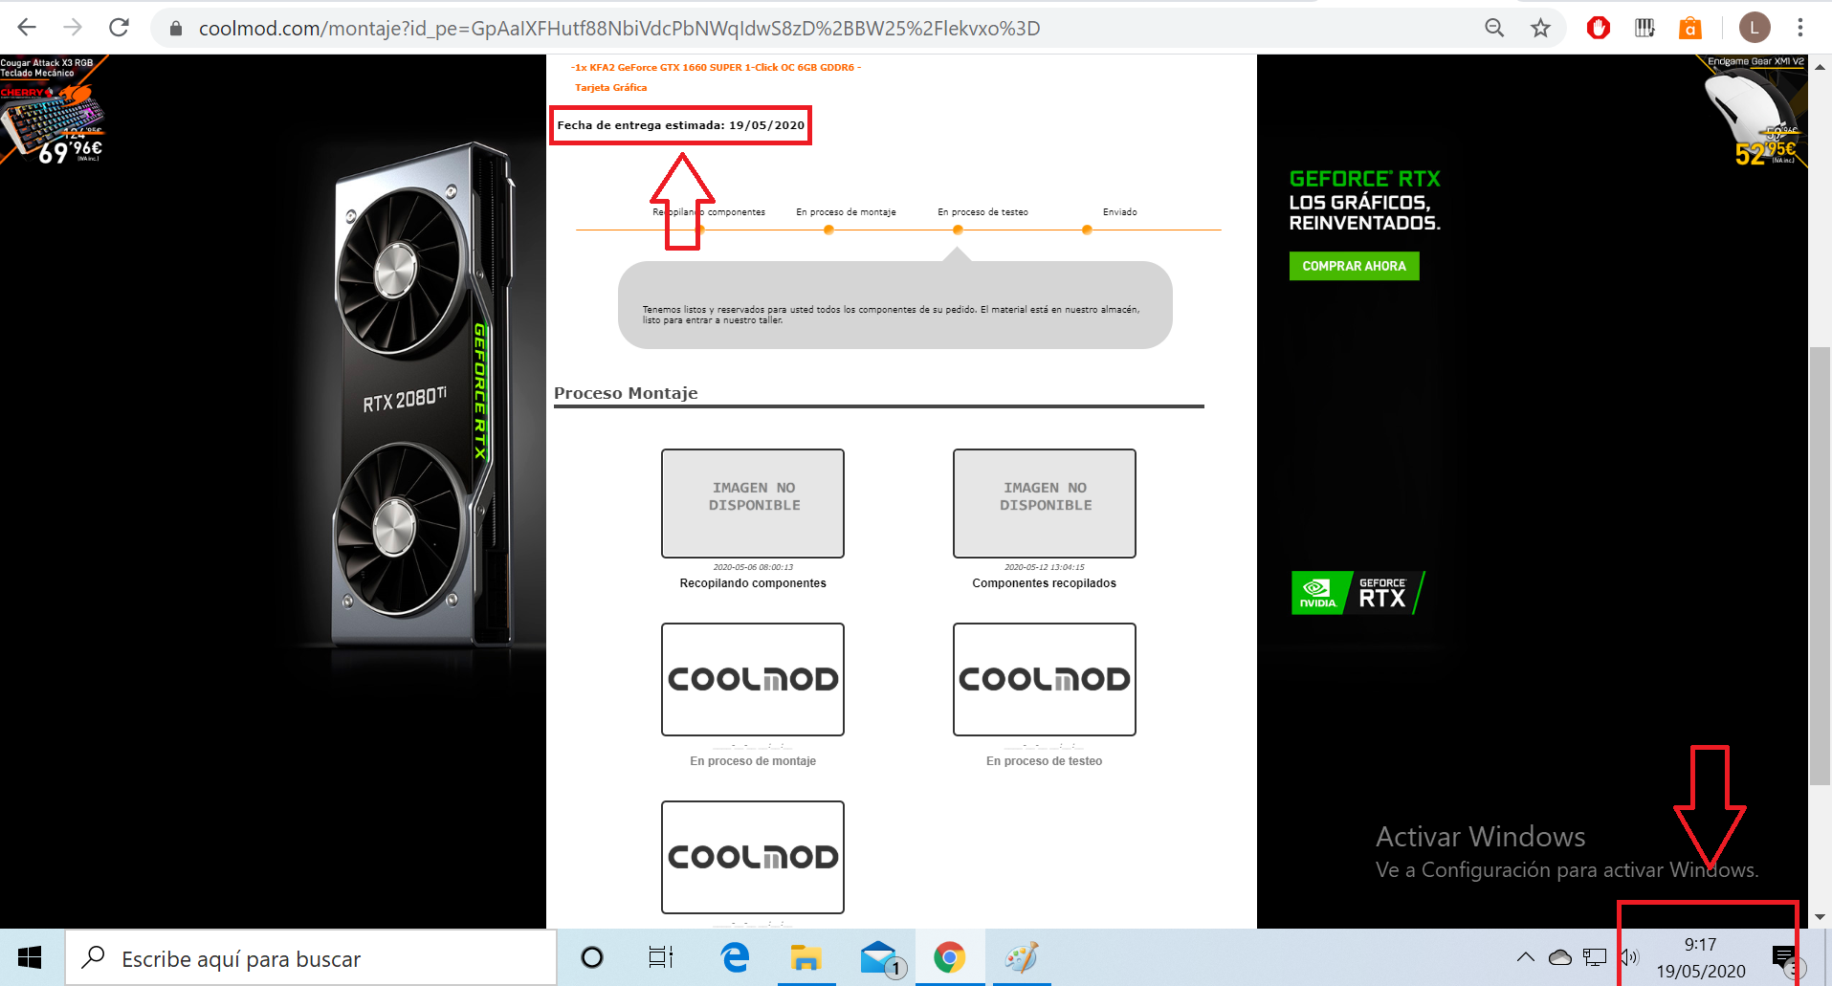This screenshot has height=986, width=1832.
Task: Launch Microsoft Edge from the taskbar
Action: pyautogui.click(x=735, y=957)
